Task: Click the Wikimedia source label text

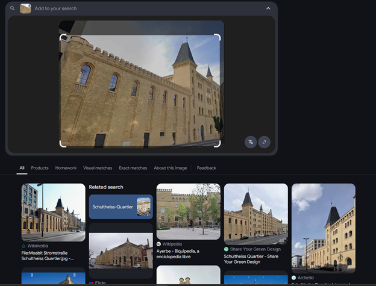Action: click(37, 246)
